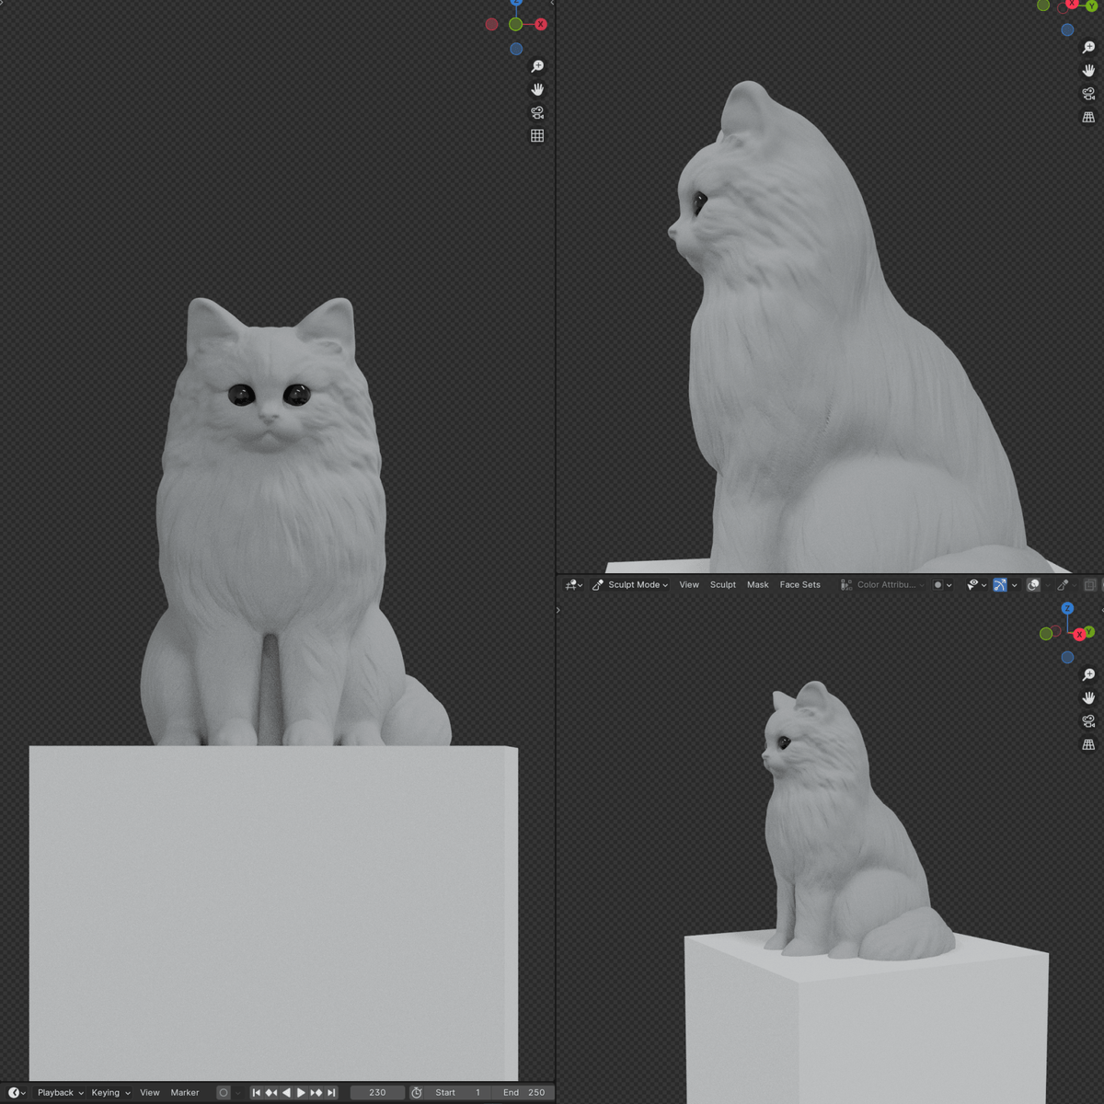This screenshot has height=1104, width=1104.
Task: Enable auto keying in the timeline
Action: (x=222, y=1092)
